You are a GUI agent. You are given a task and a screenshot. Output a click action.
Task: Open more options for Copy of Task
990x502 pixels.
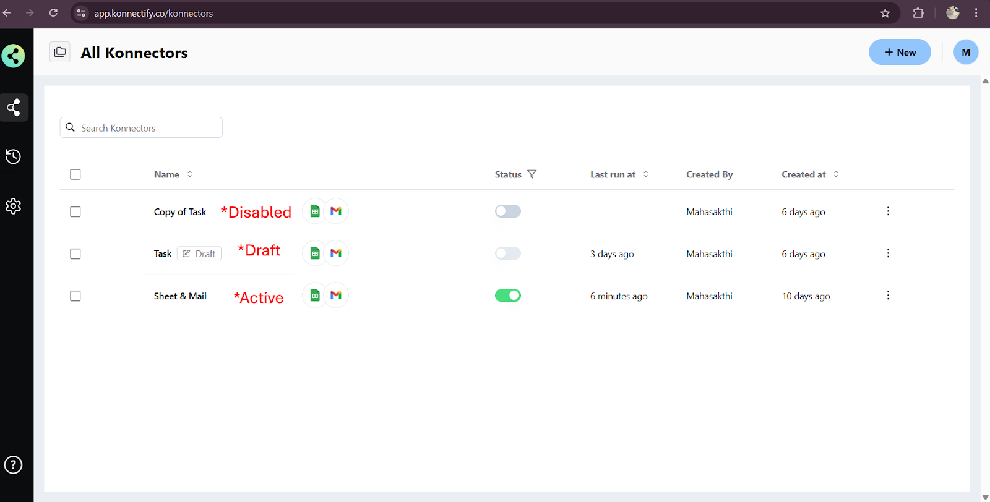(x=888, y=211)
